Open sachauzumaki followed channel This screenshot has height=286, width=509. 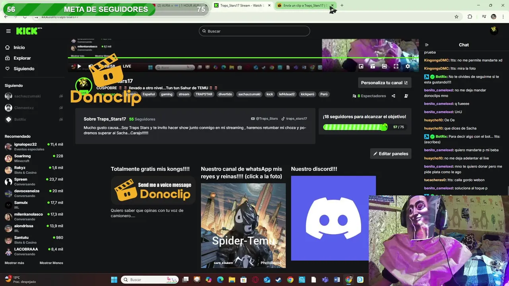(34, 96)
